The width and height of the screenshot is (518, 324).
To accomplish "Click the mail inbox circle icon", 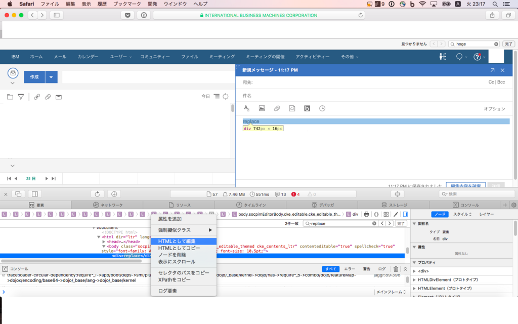I will 13,73.
